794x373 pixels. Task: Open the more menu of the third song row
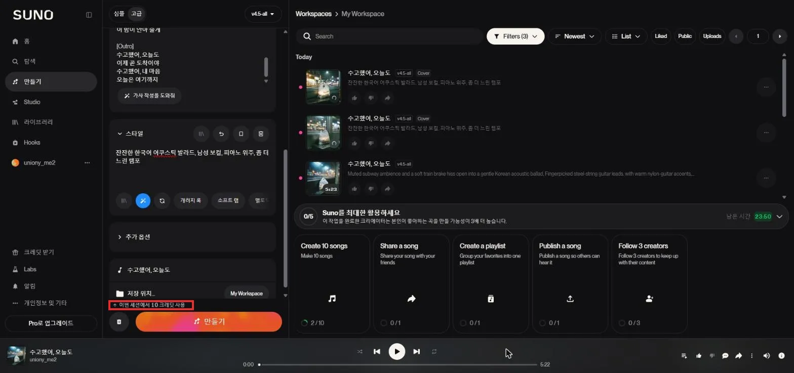[766, 178]
